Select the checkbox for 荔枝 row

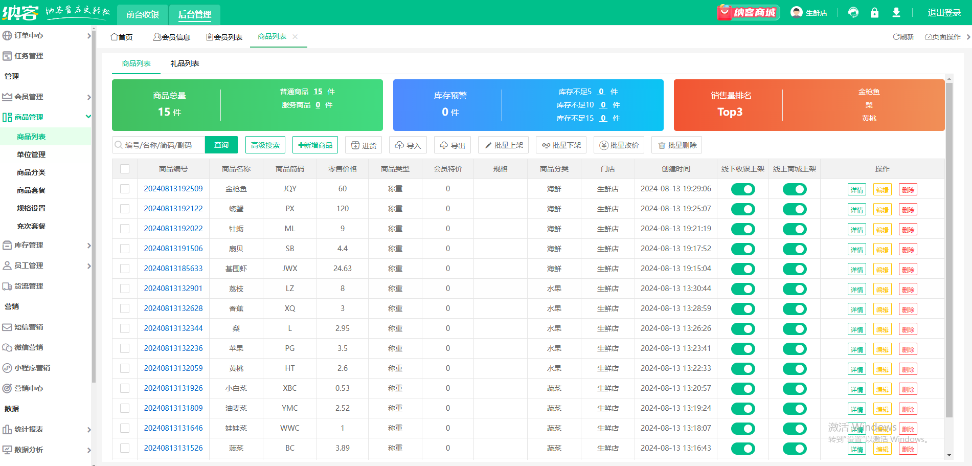[x=125, y=289]
